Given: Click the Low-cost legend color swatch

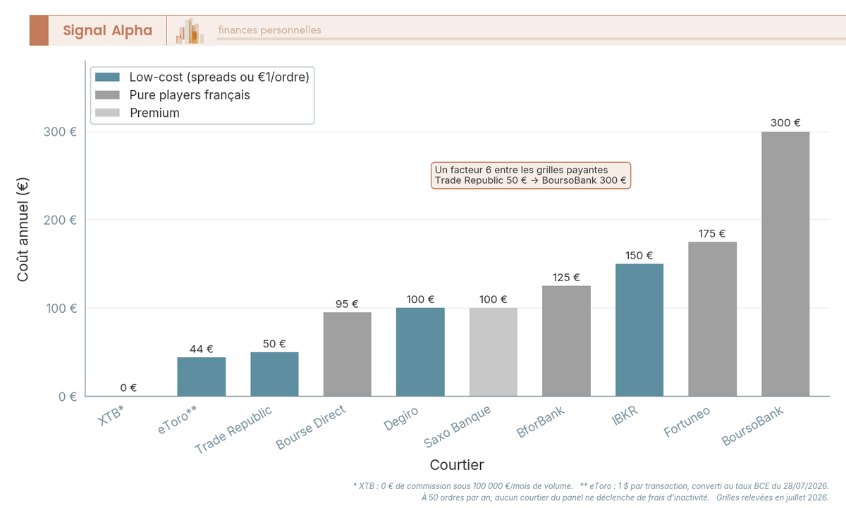Looking at the screenshot, I should click(x=108, y=77).
